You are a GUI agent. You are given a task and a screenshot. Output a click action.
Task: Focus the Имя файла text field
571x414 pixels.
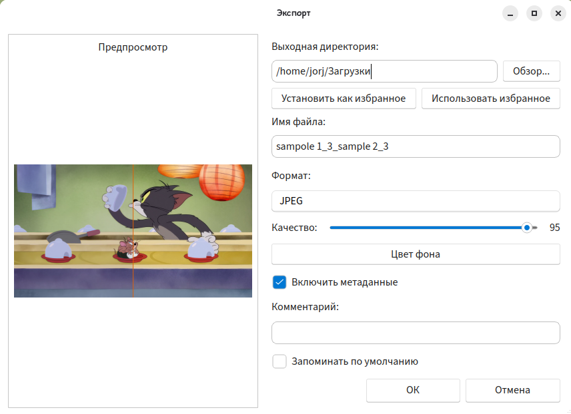tap(416, 146)
